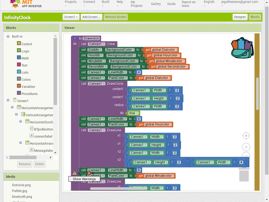
Task: Click the red error X icon
Action: pyautogui.click(x=89, y=173)
